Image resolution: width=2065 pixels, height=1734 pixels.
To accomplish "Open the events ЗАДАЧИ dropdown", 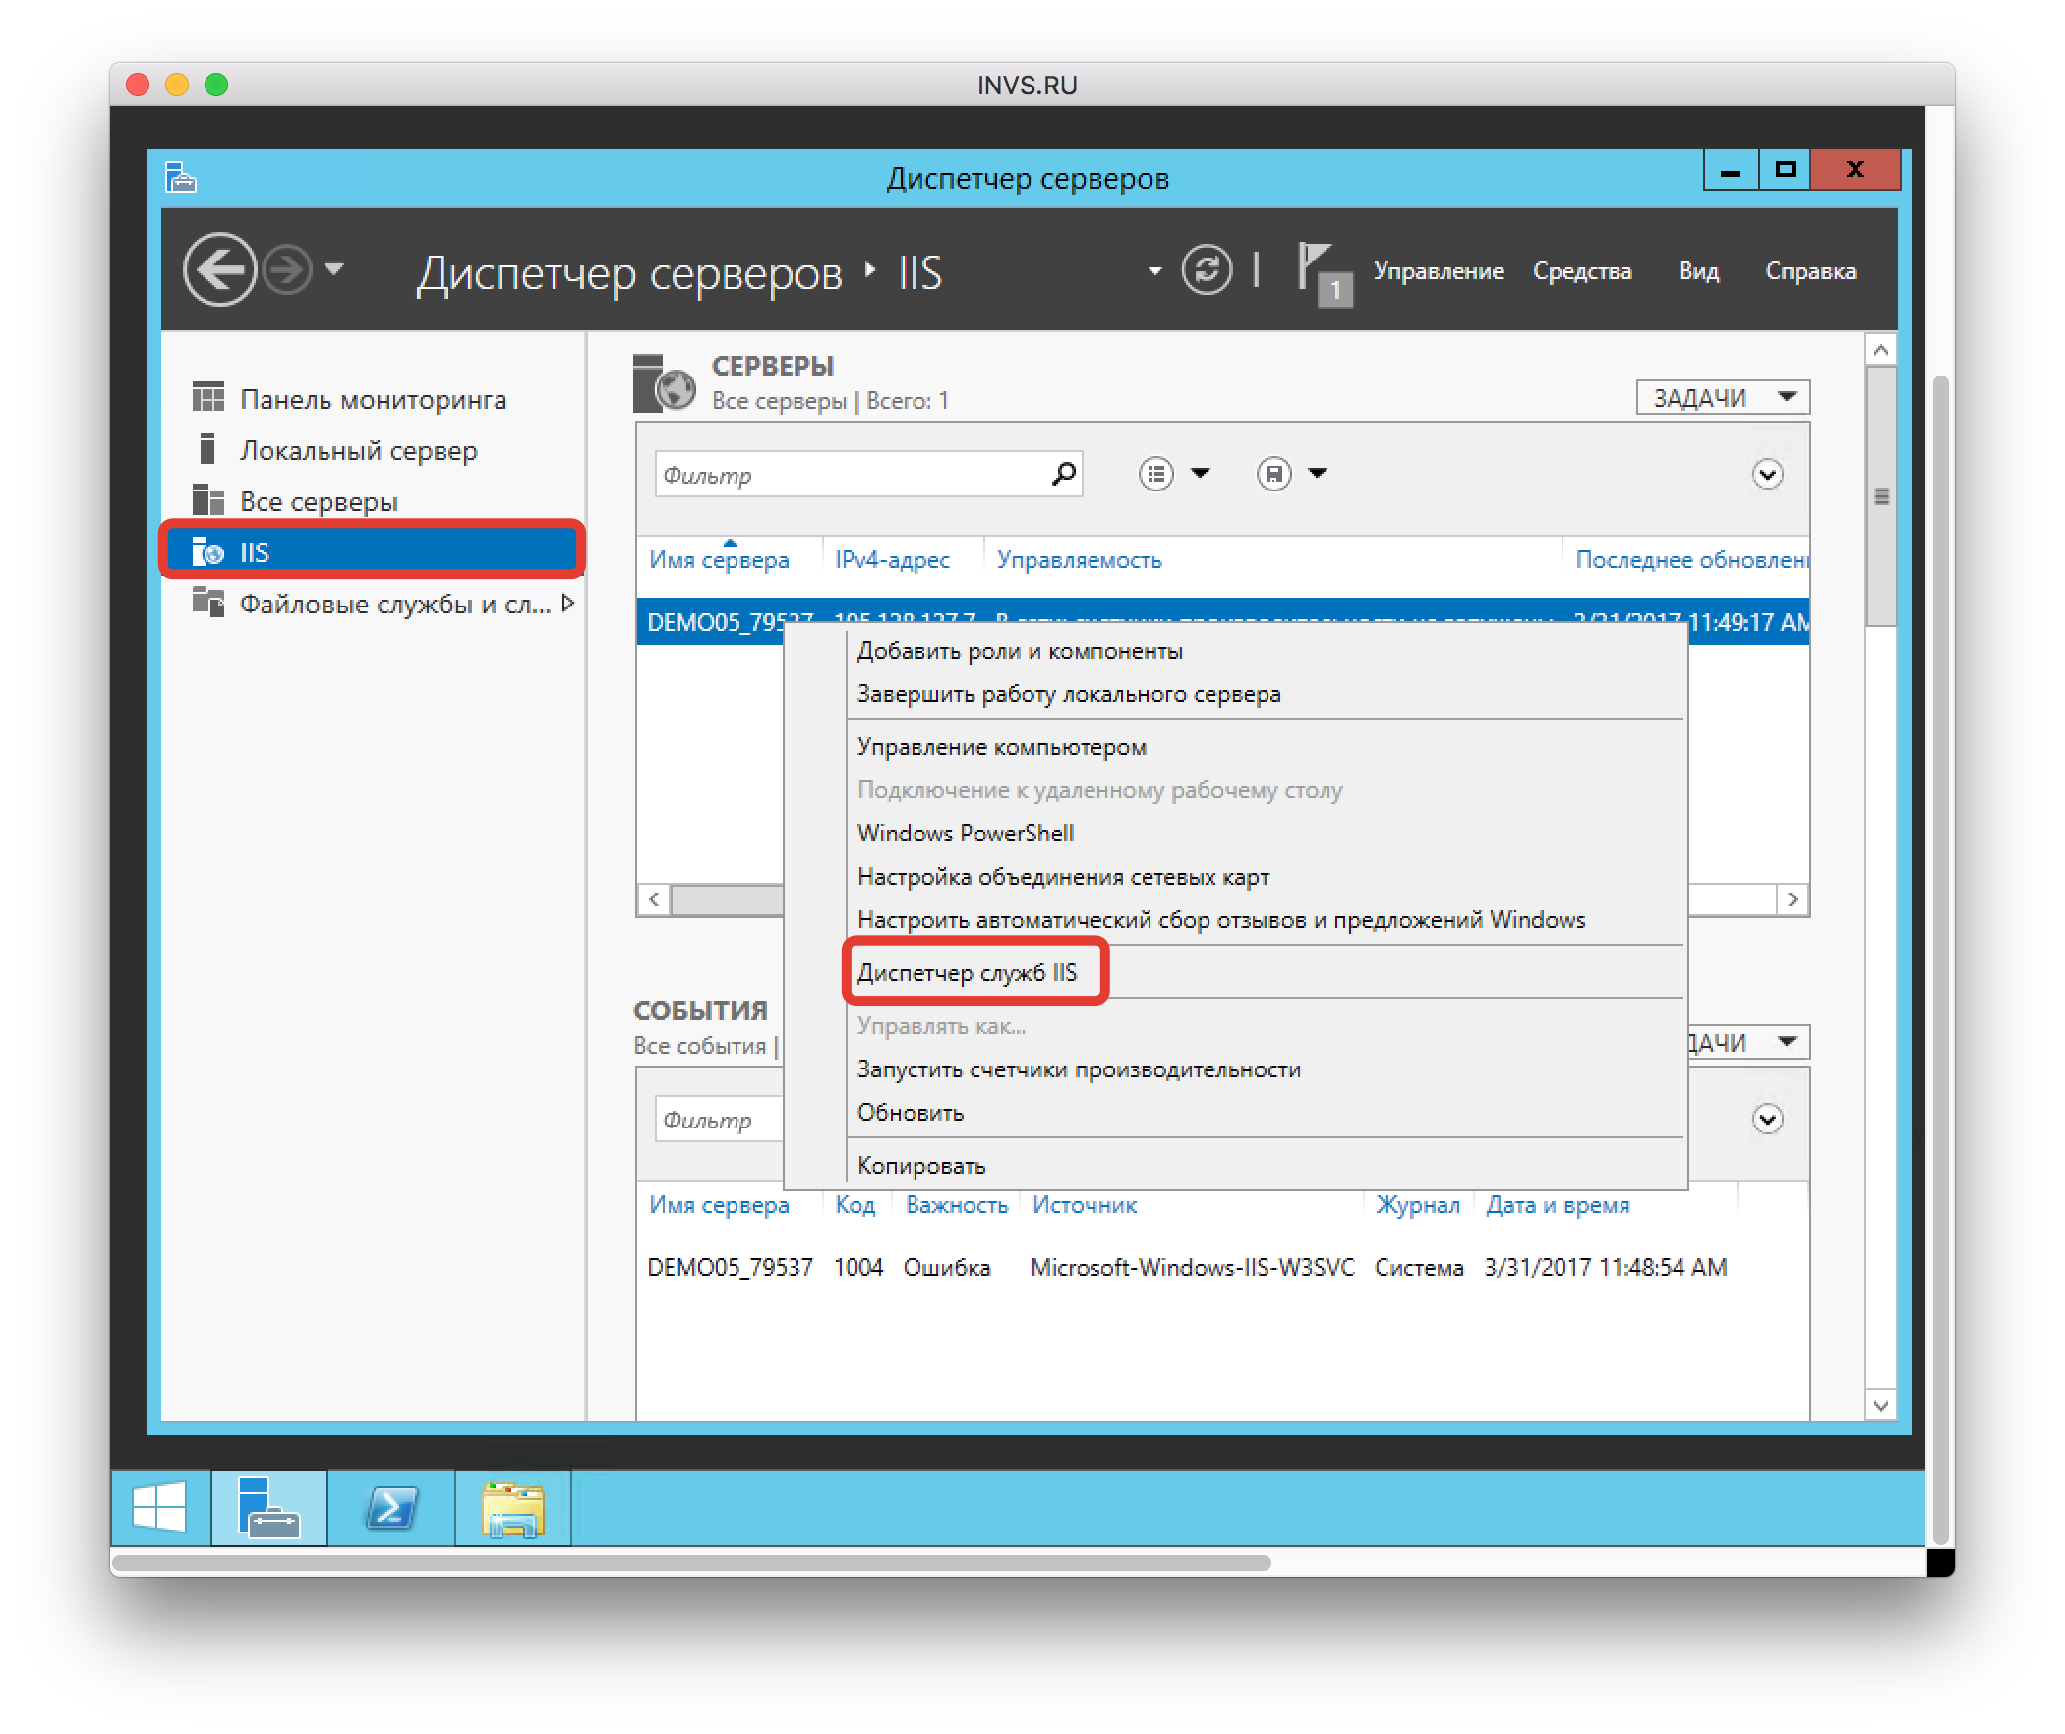I will tap(1750, 1042).
